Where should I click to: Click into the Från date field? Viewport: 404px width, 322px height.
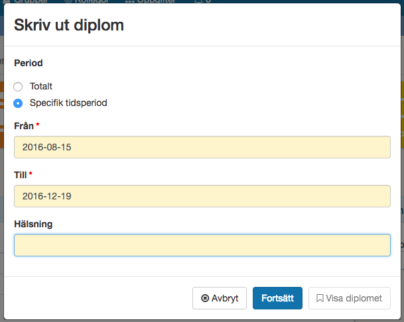click(202, 147)
